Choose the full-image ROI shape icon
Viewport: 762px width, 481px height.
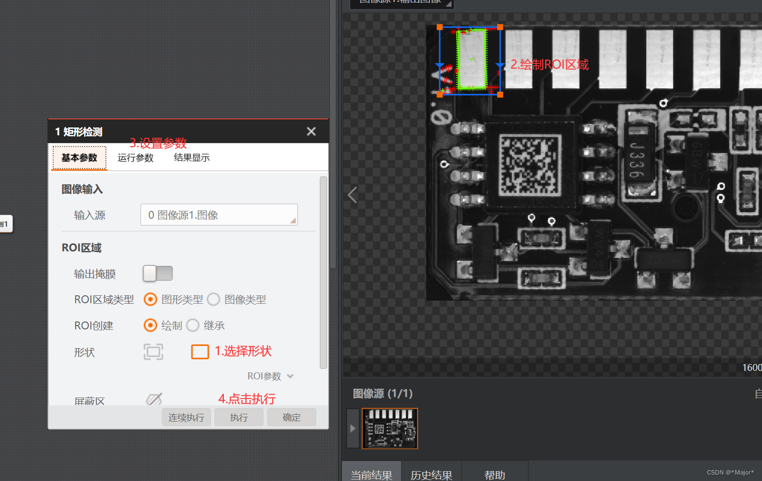coord(153,352)
